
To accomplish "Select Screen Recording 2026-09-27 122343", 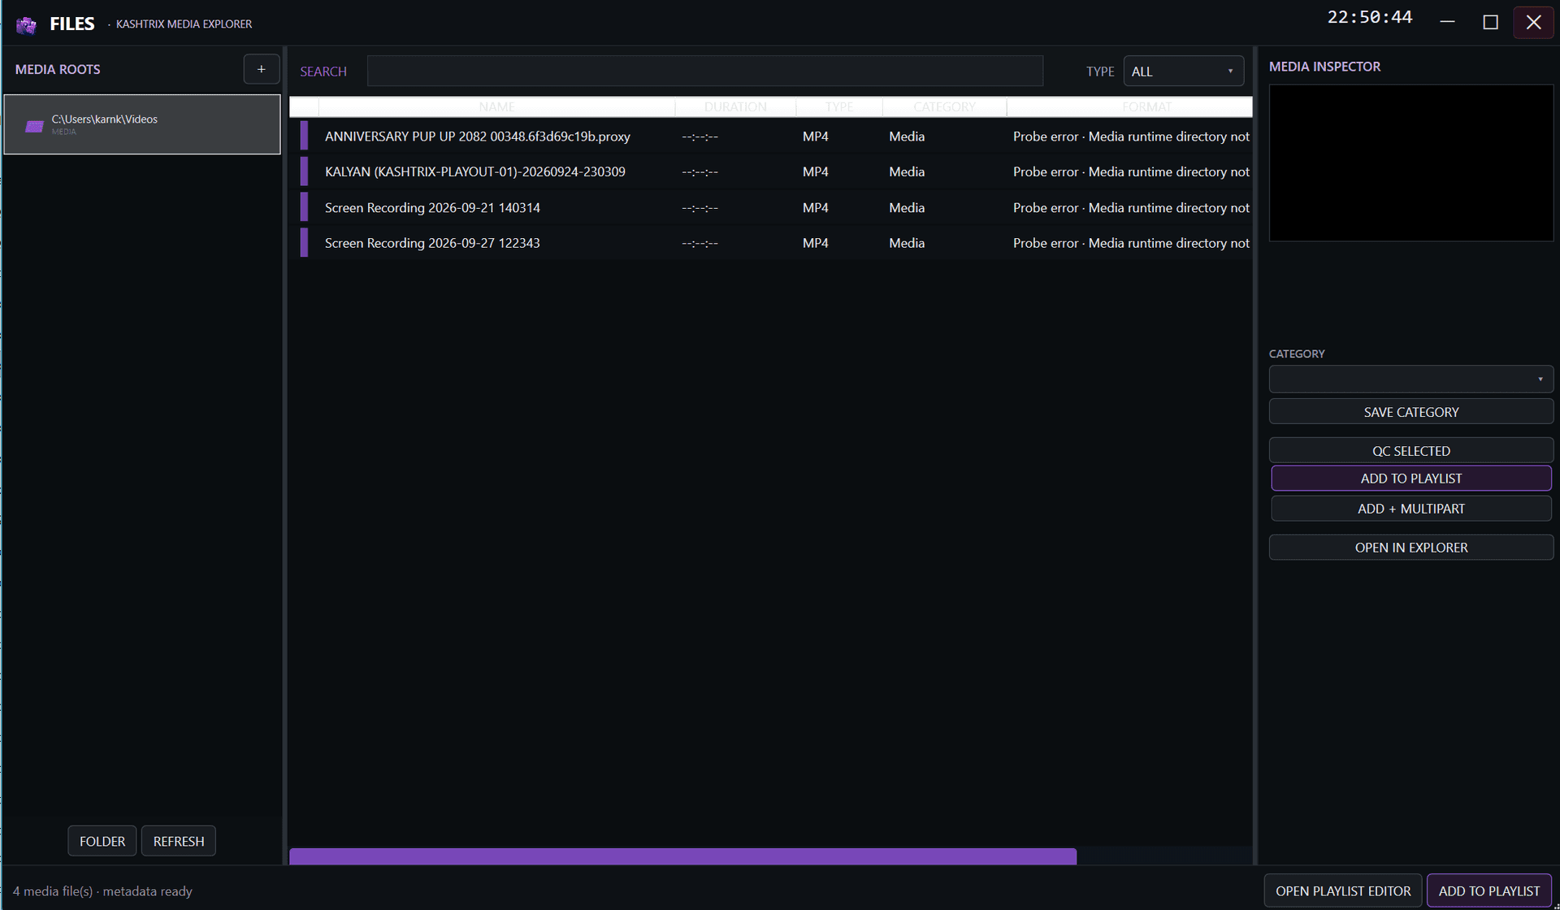I will click(x=771, y=243).
